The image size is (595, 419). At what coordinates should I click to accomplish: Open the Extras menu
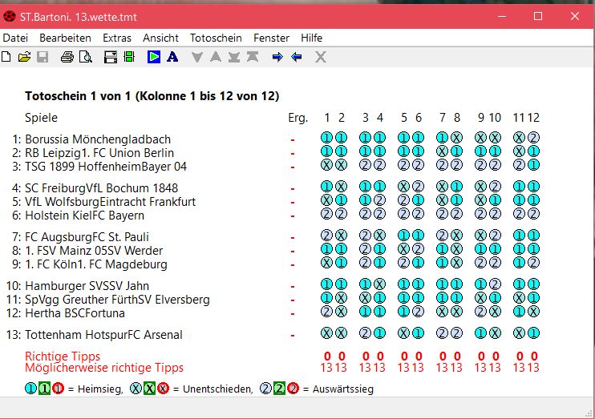coord(117,38)
